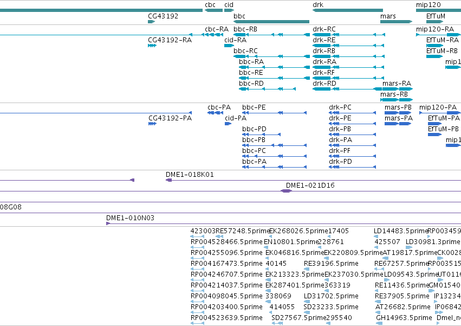Viewport: 461px width, 326px height.
Task: Select transcript bbc-RC
Action: click(x=271, y=56)
